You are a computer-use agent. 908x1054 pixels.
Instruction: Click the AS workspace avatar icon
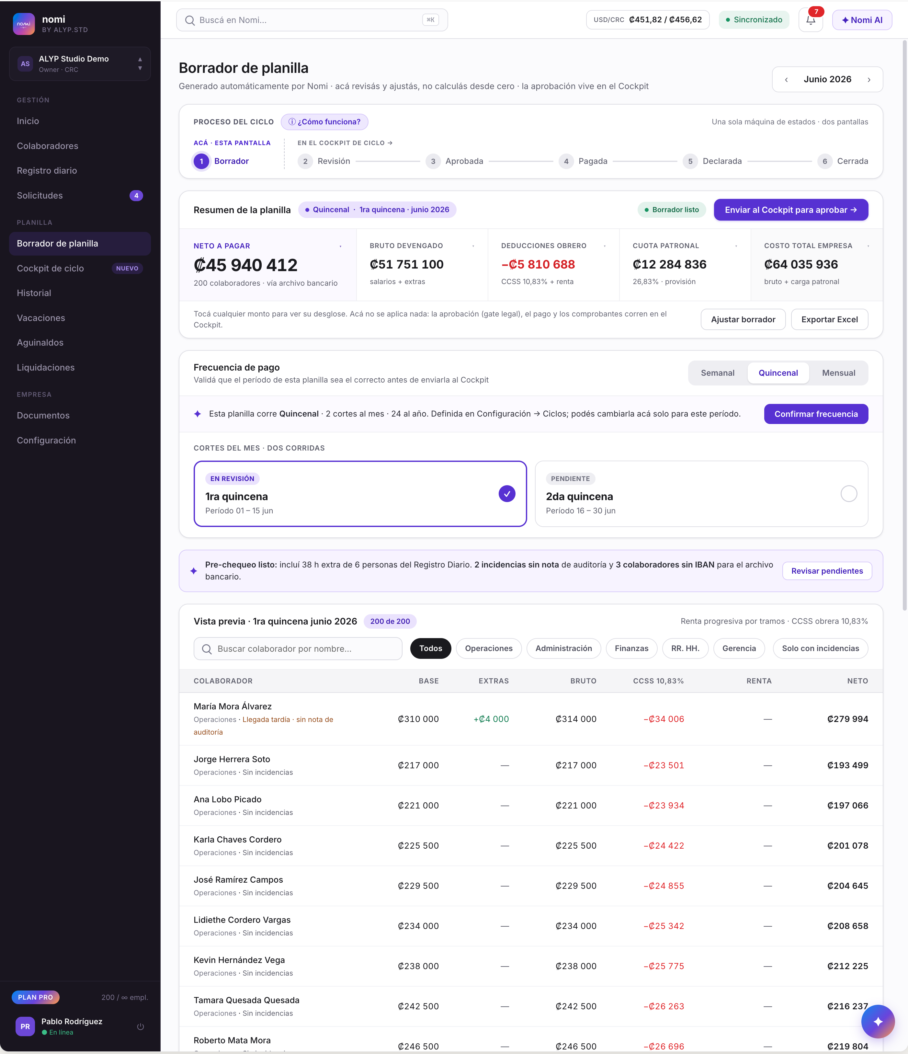[x=25, y=63]
